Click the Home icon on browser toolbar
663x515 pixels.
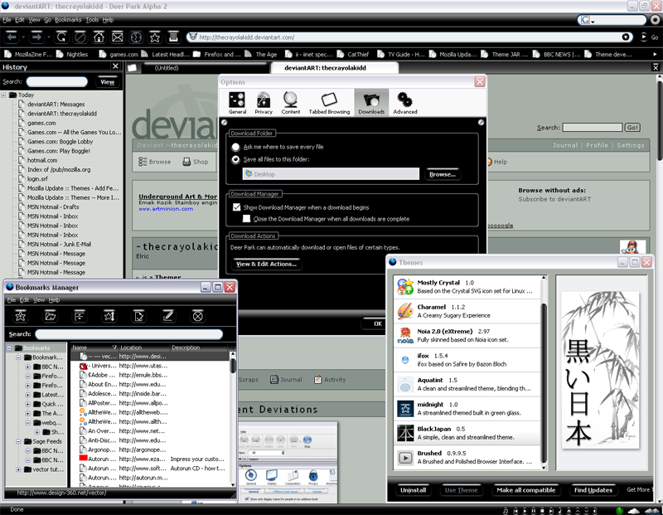(x=99, y=37)
